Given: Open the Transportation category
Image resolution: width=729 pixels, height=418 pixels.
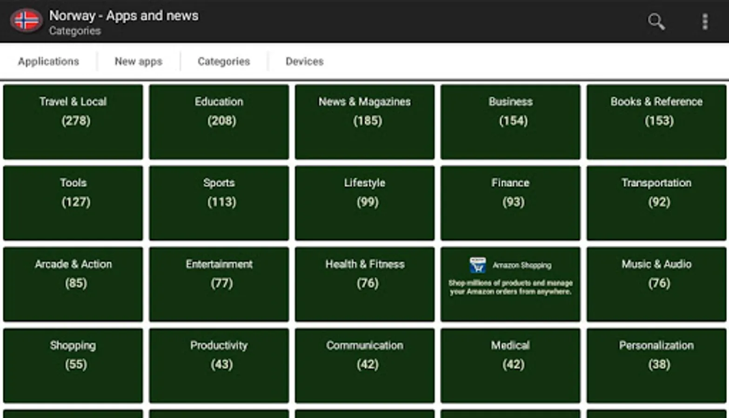Looking at the screenshot, I should (656, 203).
